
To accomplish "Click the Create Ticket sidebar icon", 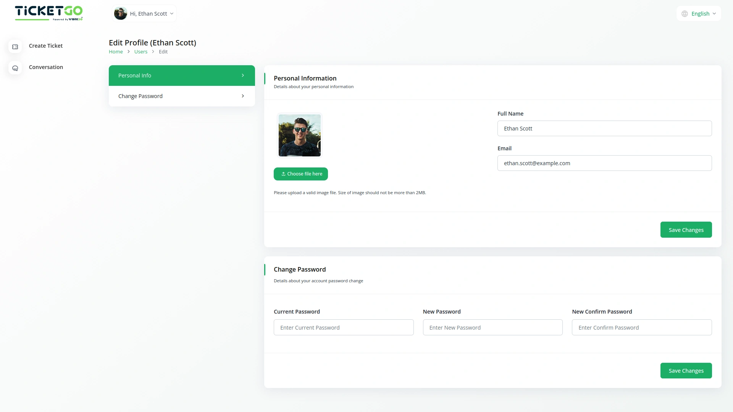I will 15,47.
